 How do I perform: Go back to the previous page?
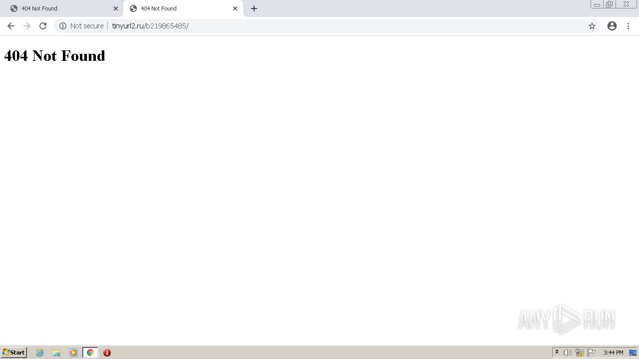[x=11, y=26]
